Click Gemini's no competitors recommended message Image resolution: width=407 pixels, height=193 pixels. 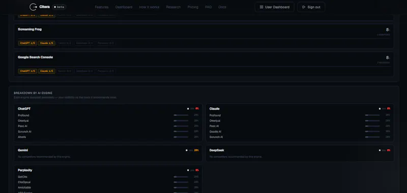(x=44, y=157)
